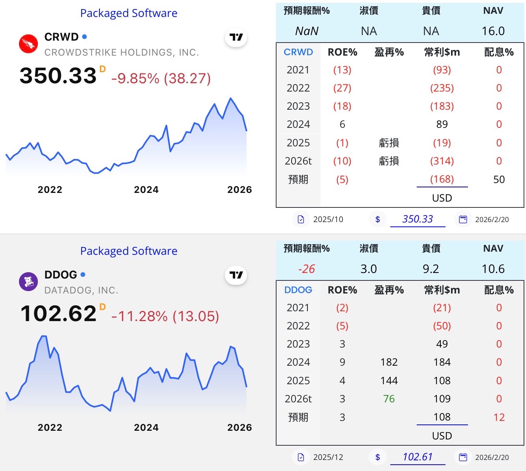Click the TradingView logo on CRWD chart
The width and height of the screenshot is (526, 471).
[x=236, y=37]
